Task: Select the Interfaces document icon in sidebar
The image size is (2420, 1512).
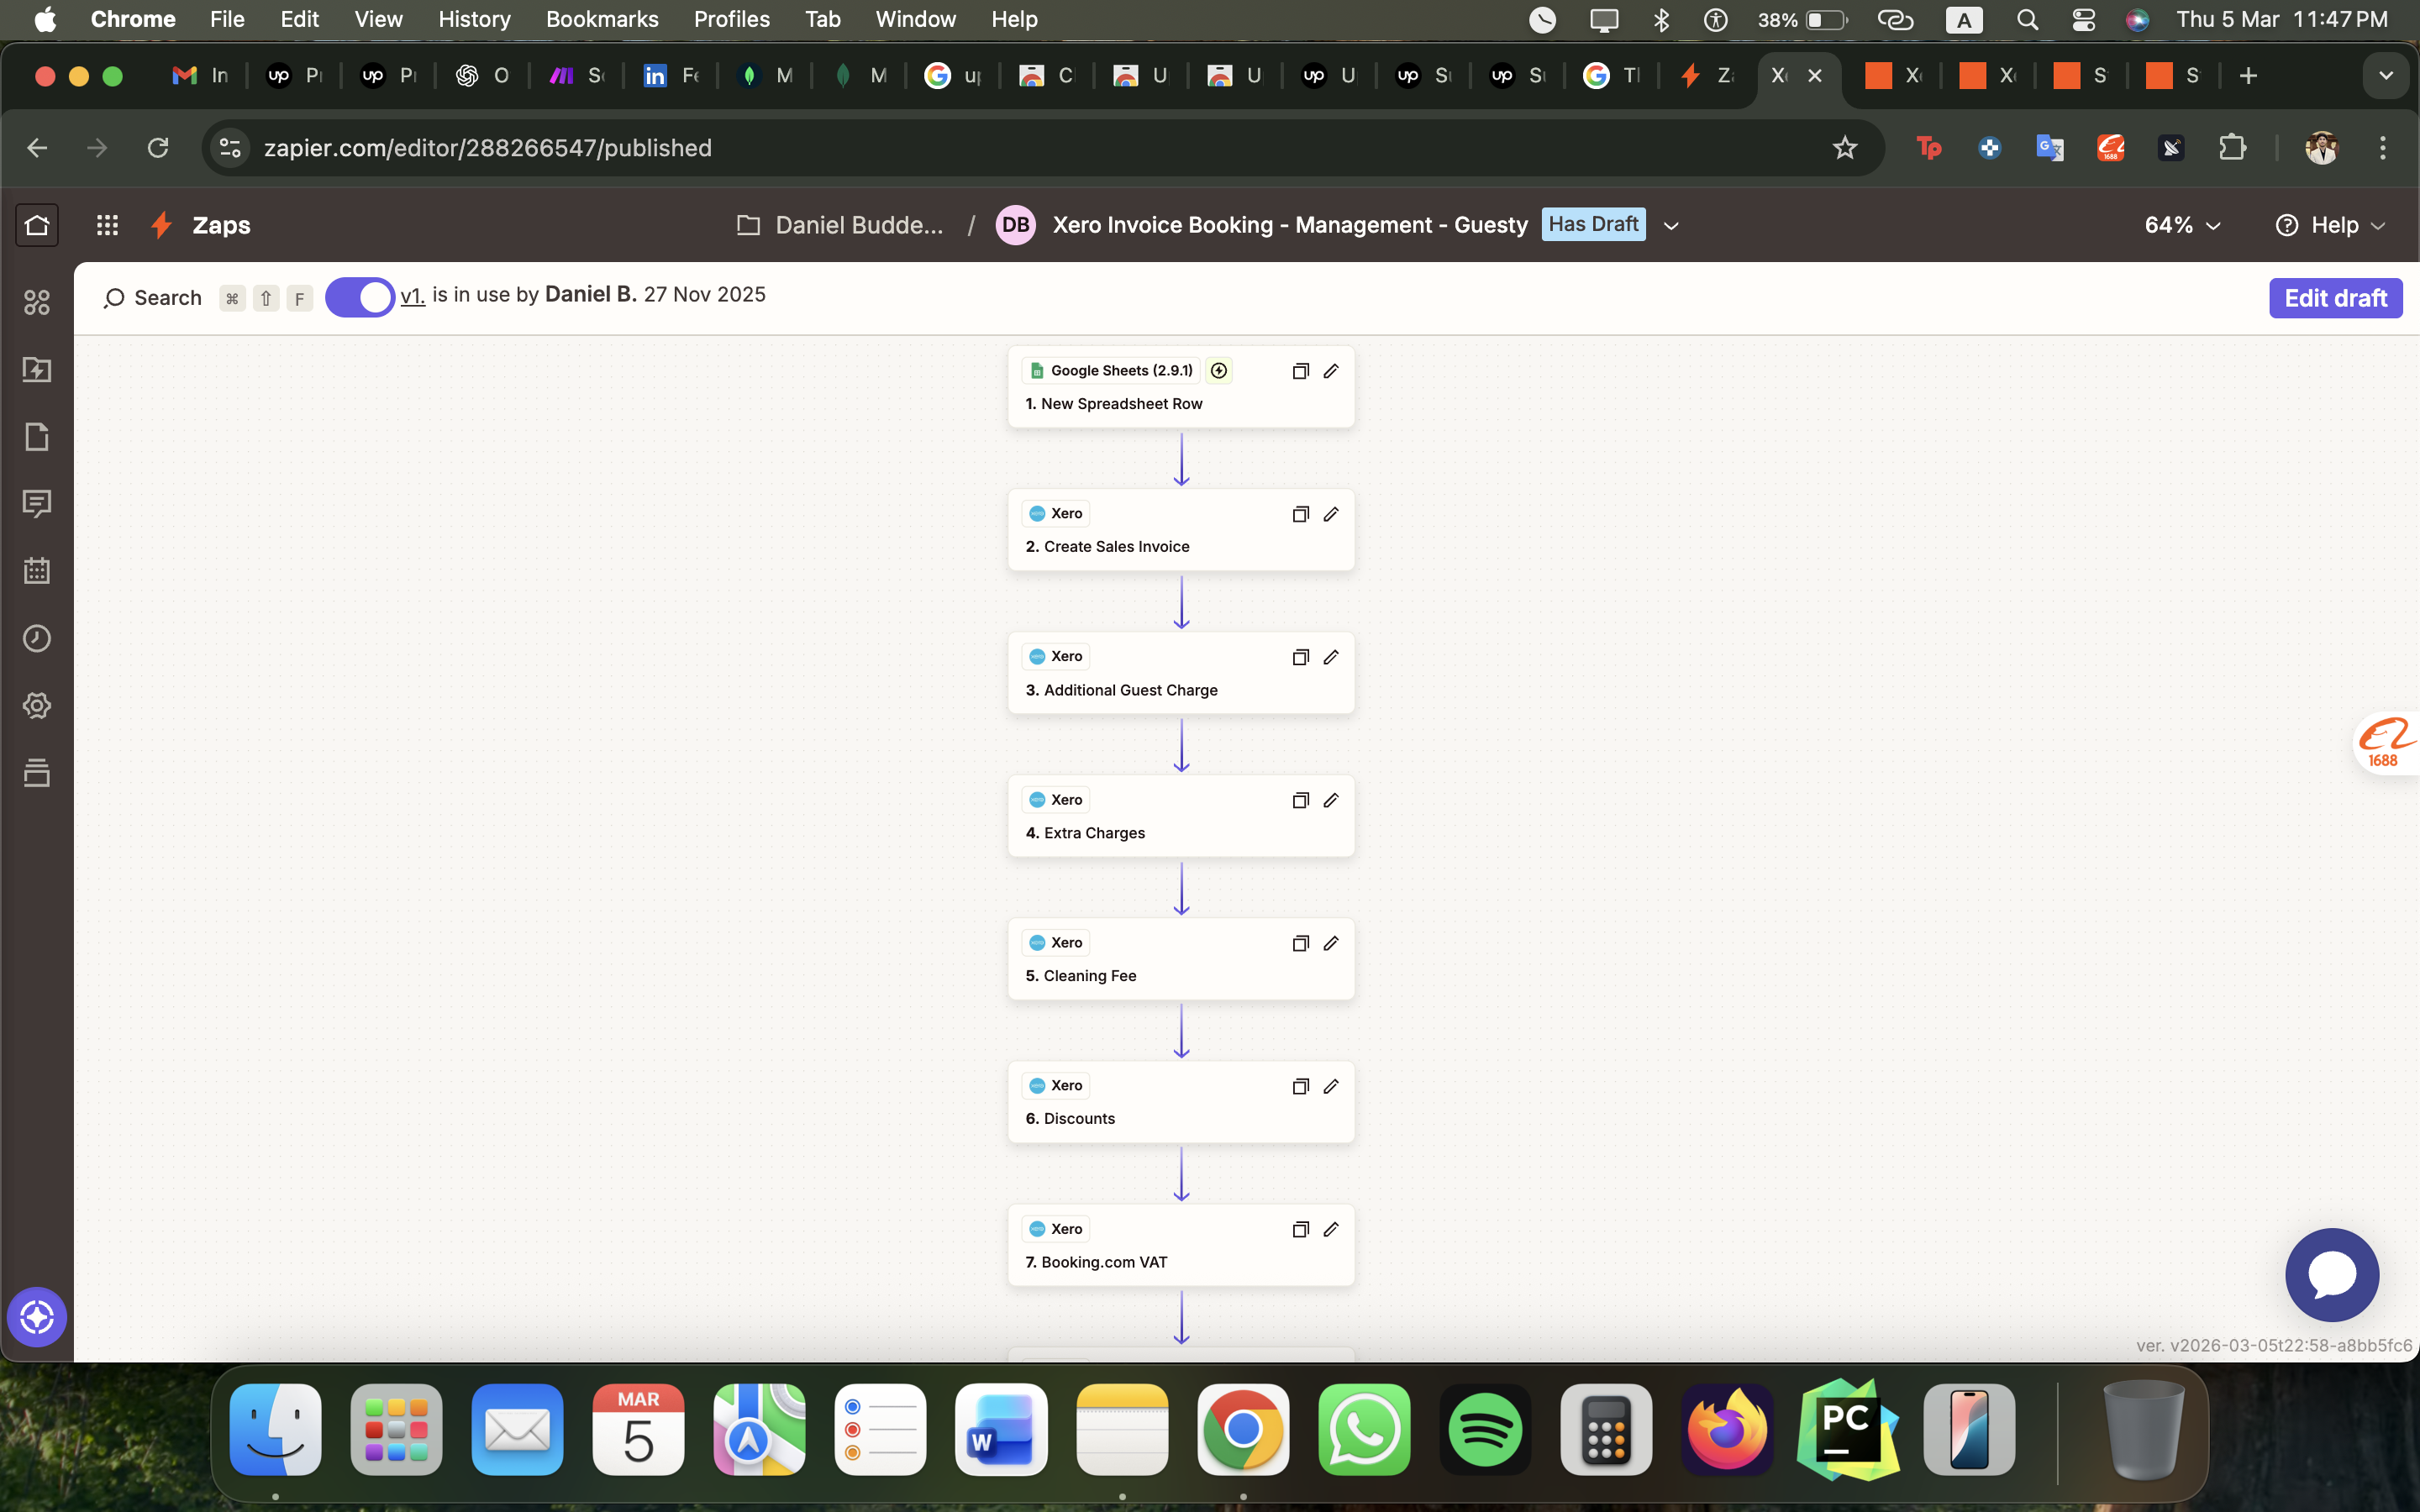Action: tap(37, 437)
